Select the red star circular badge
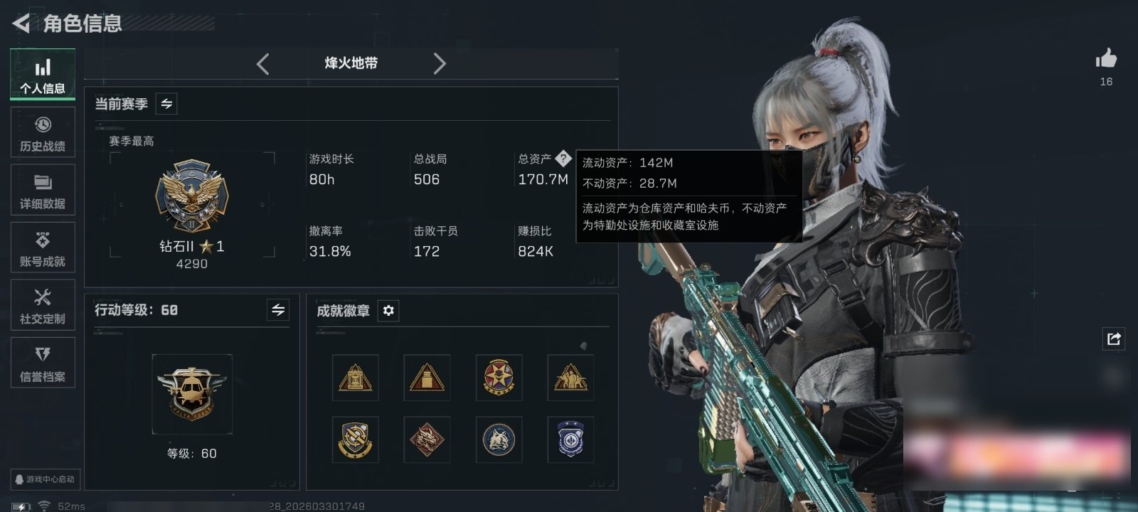1138x512 pixels. click(x=499, y=378)
